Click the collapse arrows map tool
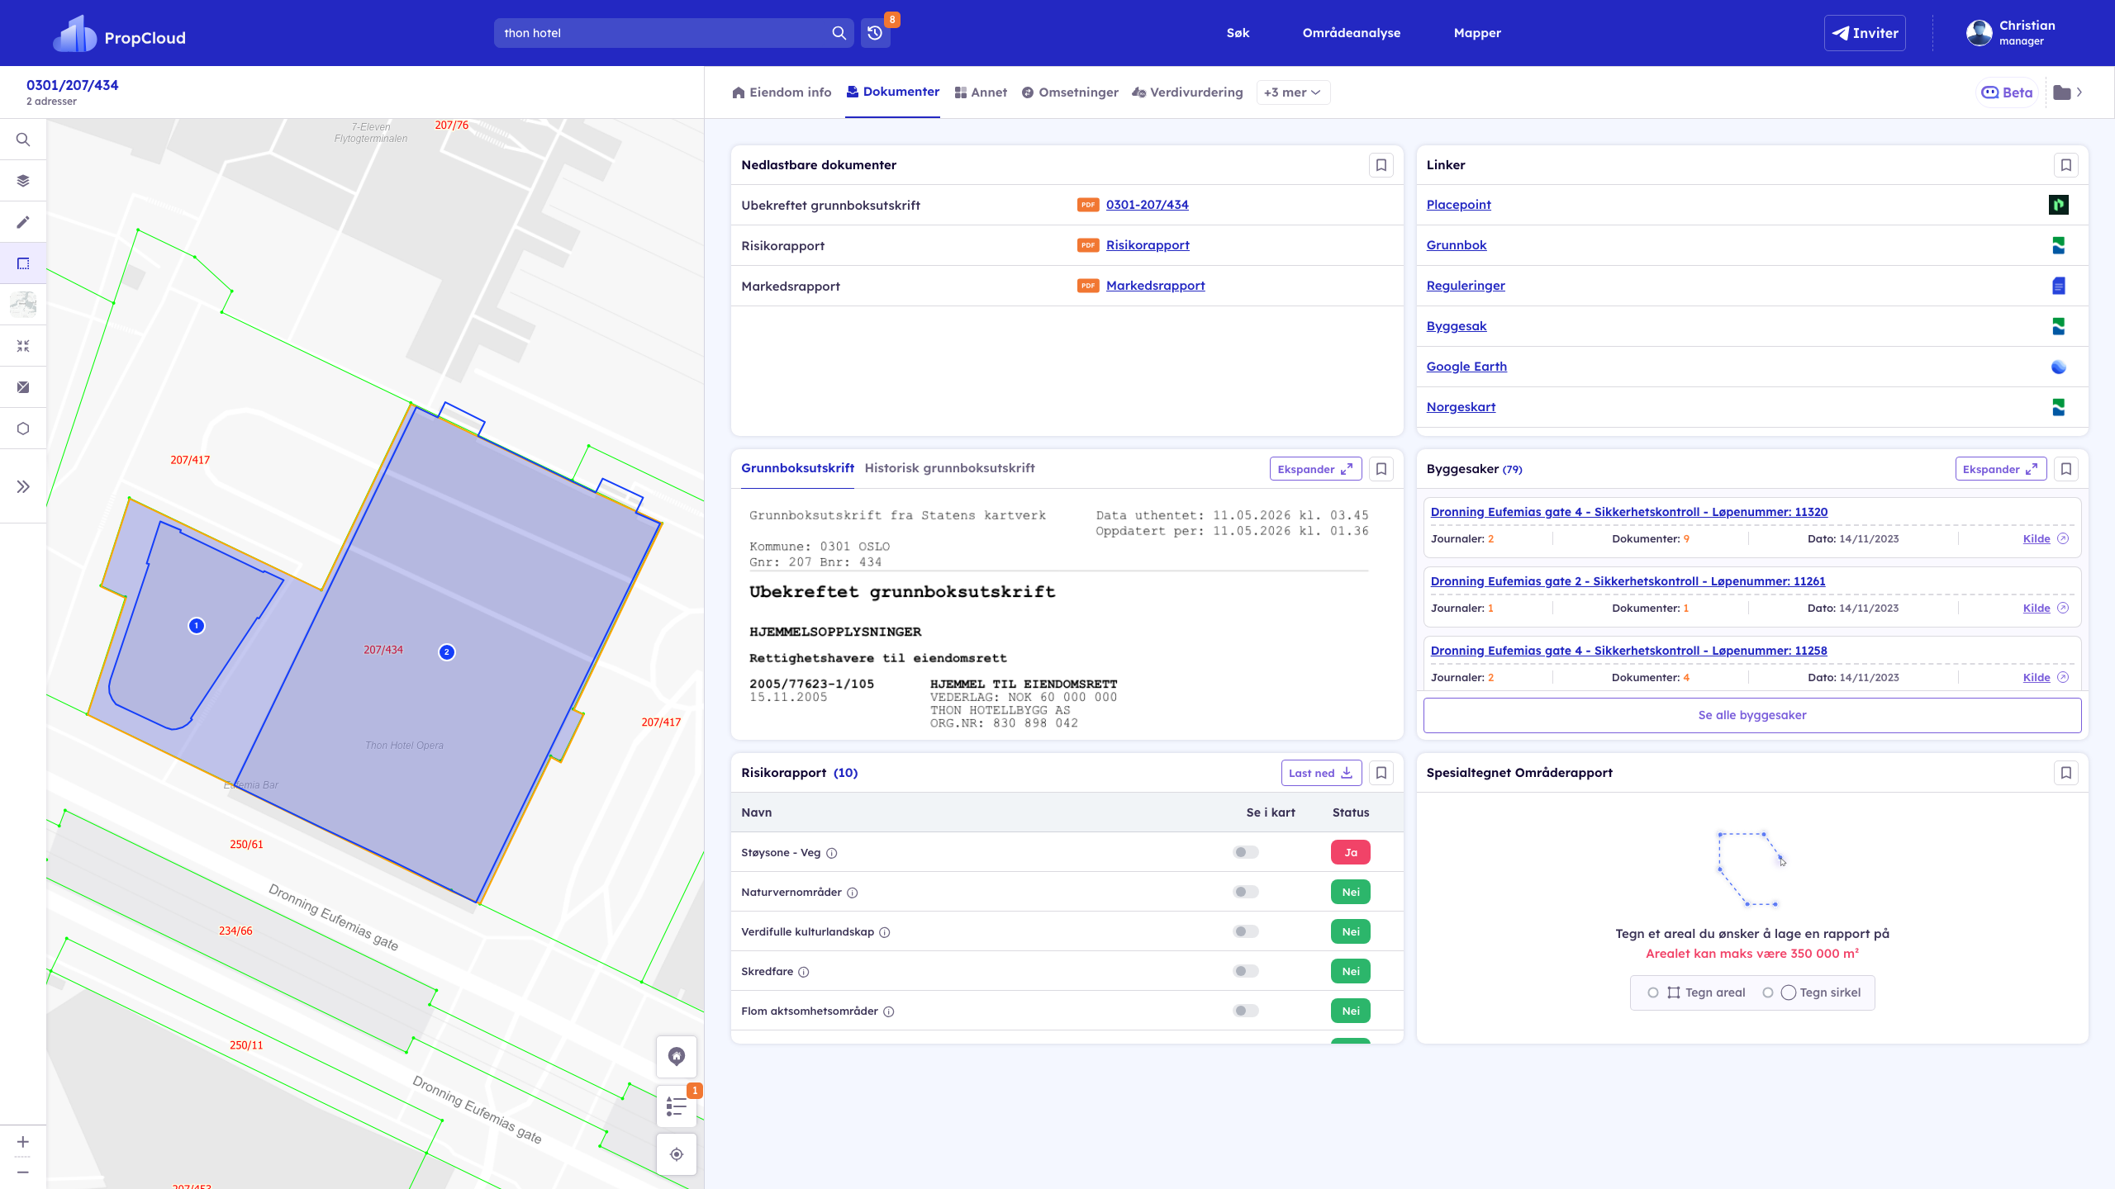2115x1189 pixels. (23, 346)
